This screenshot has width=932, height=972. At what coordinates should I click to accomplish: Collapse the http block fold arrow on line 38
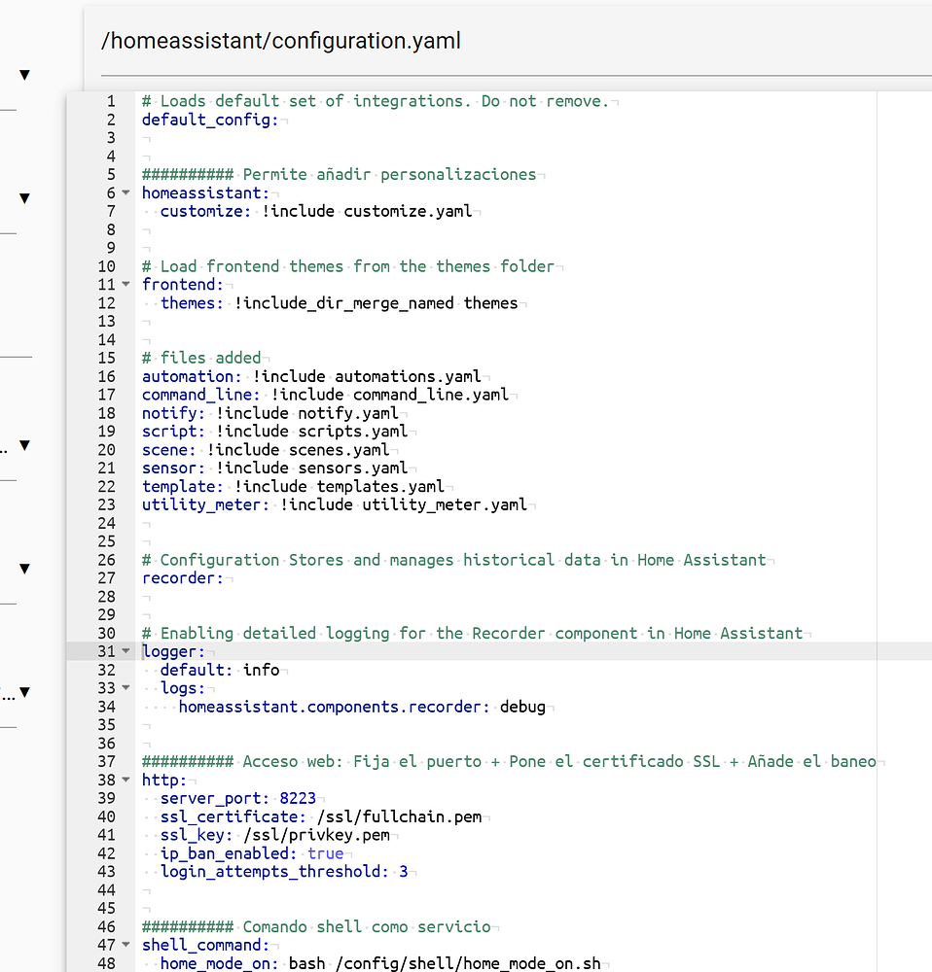(x=126, y=780)
